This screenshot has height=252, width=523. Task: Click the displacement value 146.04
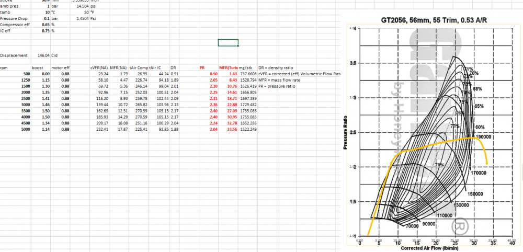[x=41, y=55]
